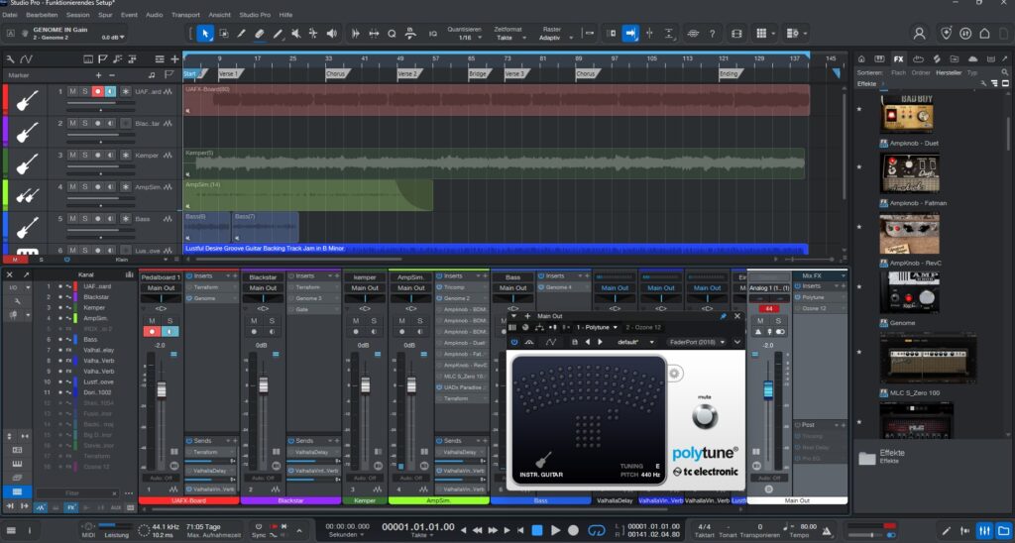This screenshot has width=1015, height=543.
Task: Click the blue Stop button
Action: [x=537, y=530]
